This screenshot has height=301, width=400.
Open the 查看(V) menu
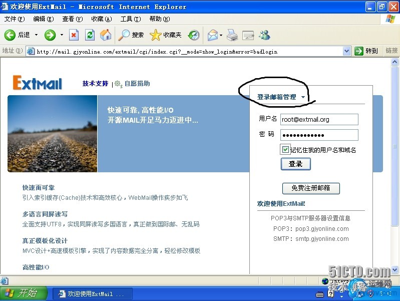[73, 19]
